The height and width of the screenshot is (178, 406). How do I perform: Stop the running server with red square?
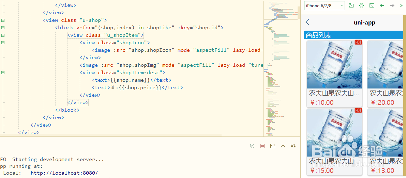tap(262, 146)
